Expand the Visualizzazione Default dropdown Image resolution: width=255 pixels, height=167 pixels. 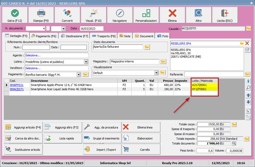click(157, 73)
